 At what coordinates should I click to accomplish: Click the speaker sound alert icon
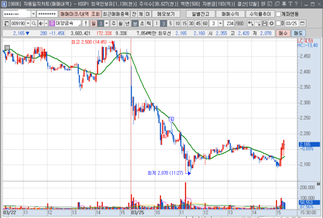pos(41,23)
